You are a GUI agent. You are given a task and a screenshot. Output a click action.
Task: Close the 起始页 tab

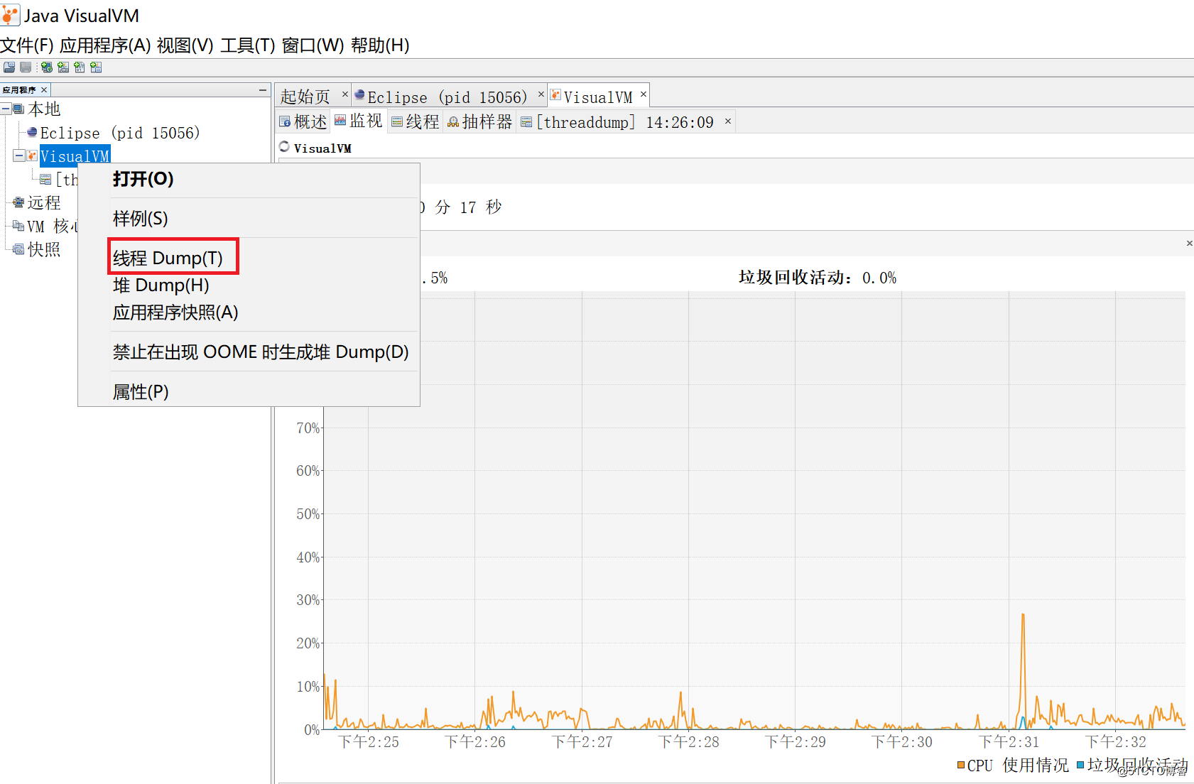point(345,94)
